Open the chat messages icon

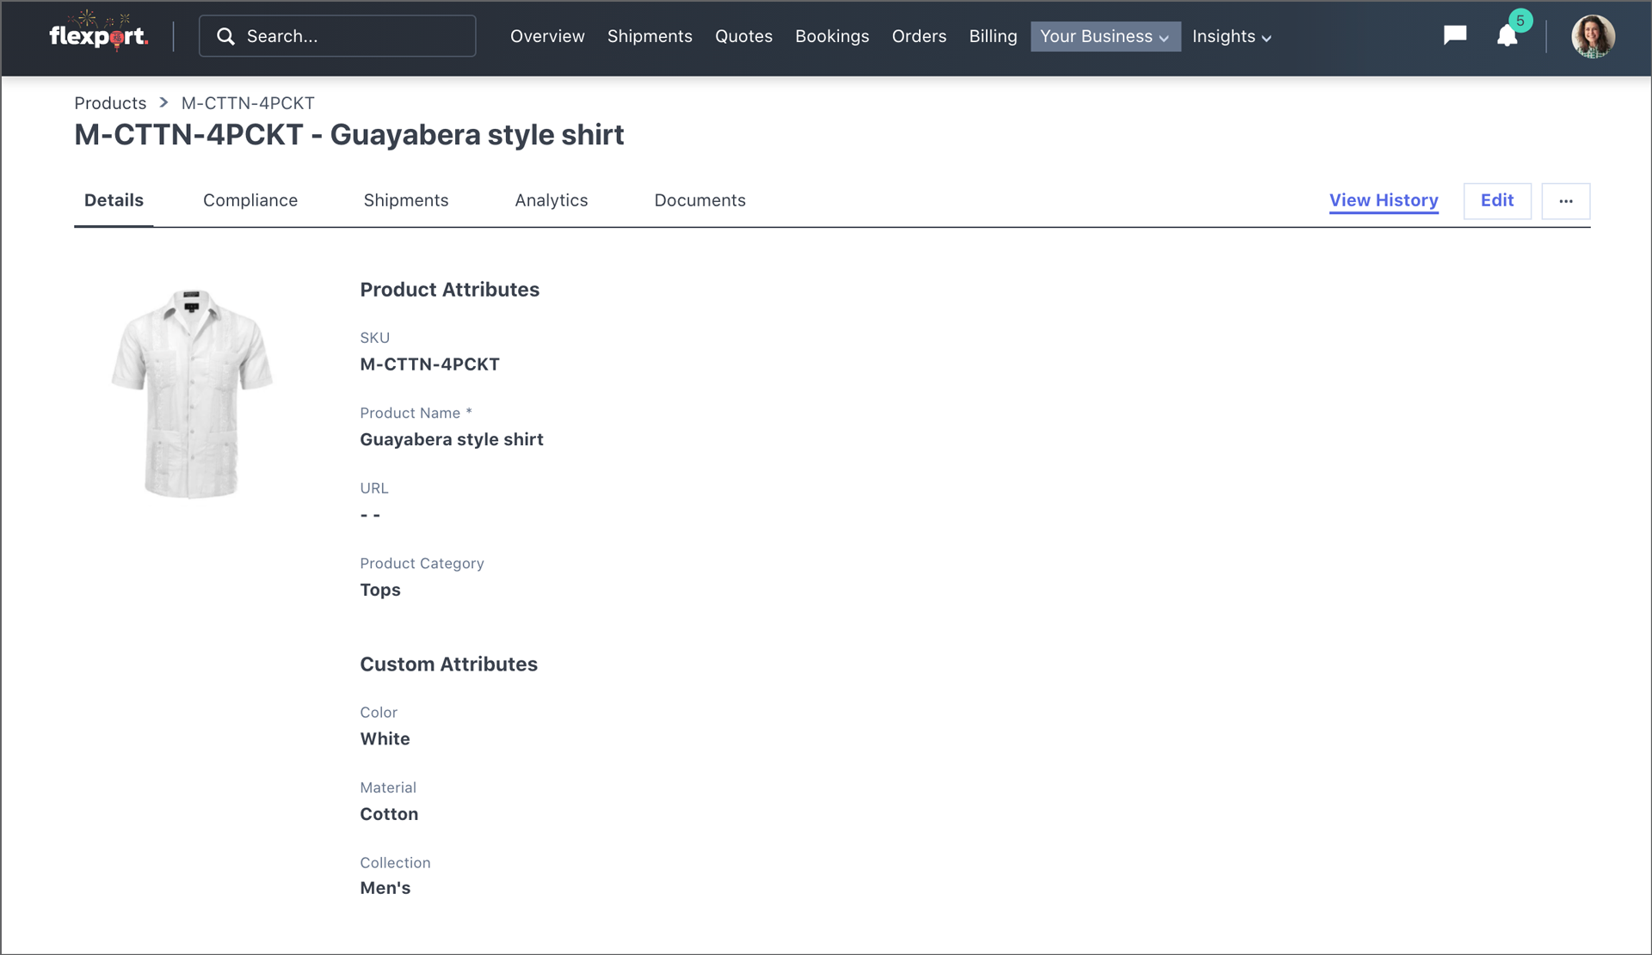[1454, 35]
